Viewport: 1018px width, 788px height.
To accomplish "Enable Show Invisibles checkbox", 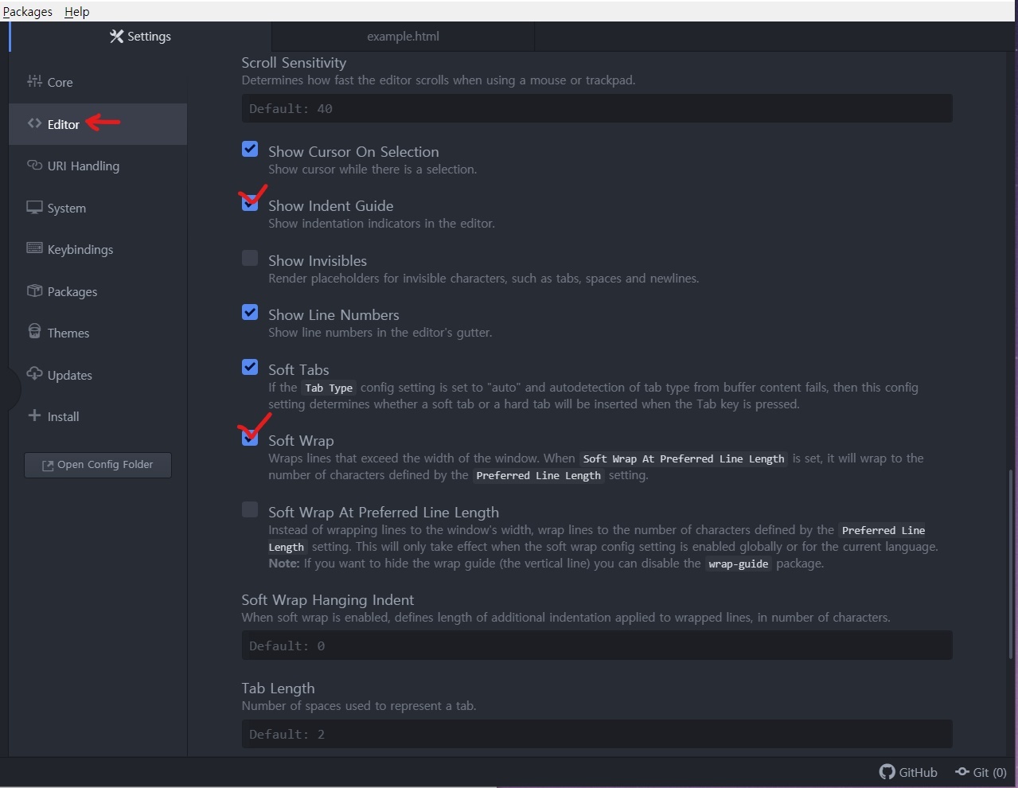I will point(250,258).
